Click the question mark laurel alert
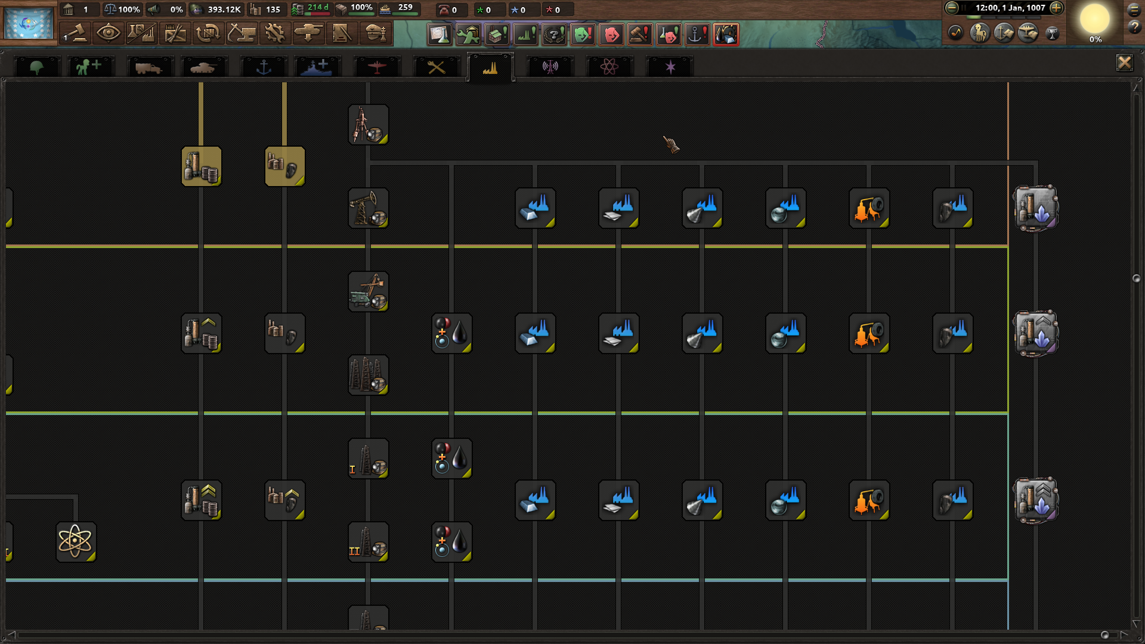 (x=554, y=35)
